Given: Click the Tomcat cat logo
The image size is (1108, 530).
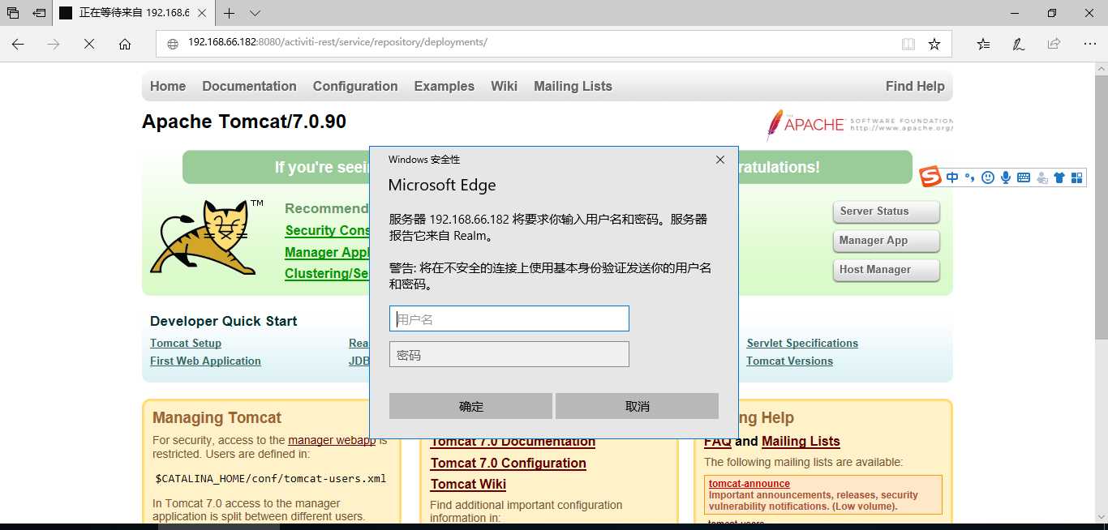Looking at the screenshot, I should pyautogui.click(x=207, y=237).
